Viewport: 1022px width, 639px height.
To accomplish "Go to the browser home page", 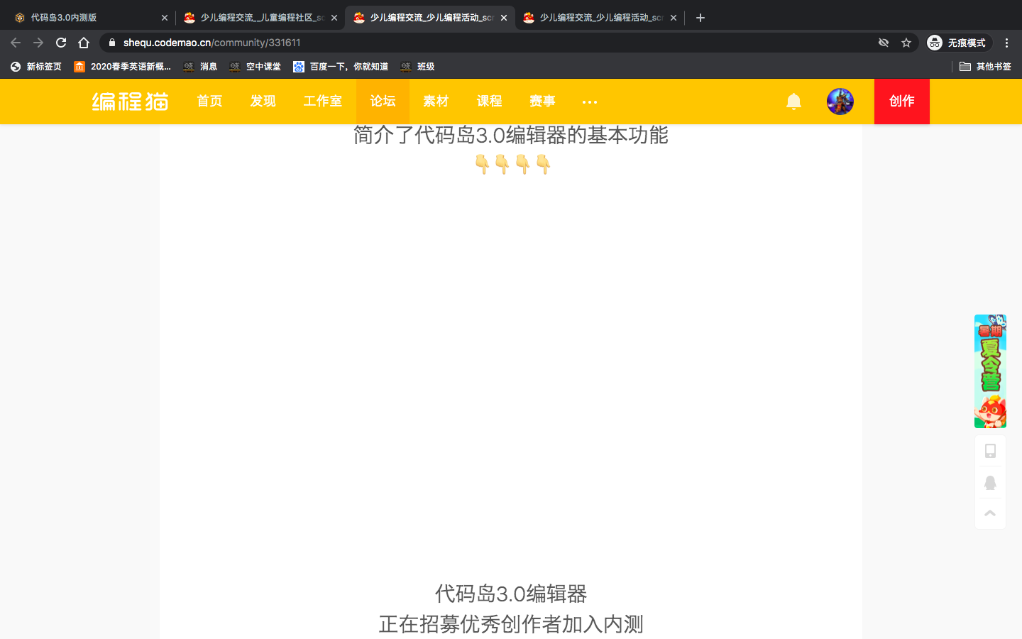I will tap(84, 43).
